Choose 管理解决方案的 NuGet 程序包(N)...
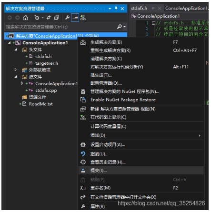The width and height of the screenshot is (211, 212). (x=141, y=91)
